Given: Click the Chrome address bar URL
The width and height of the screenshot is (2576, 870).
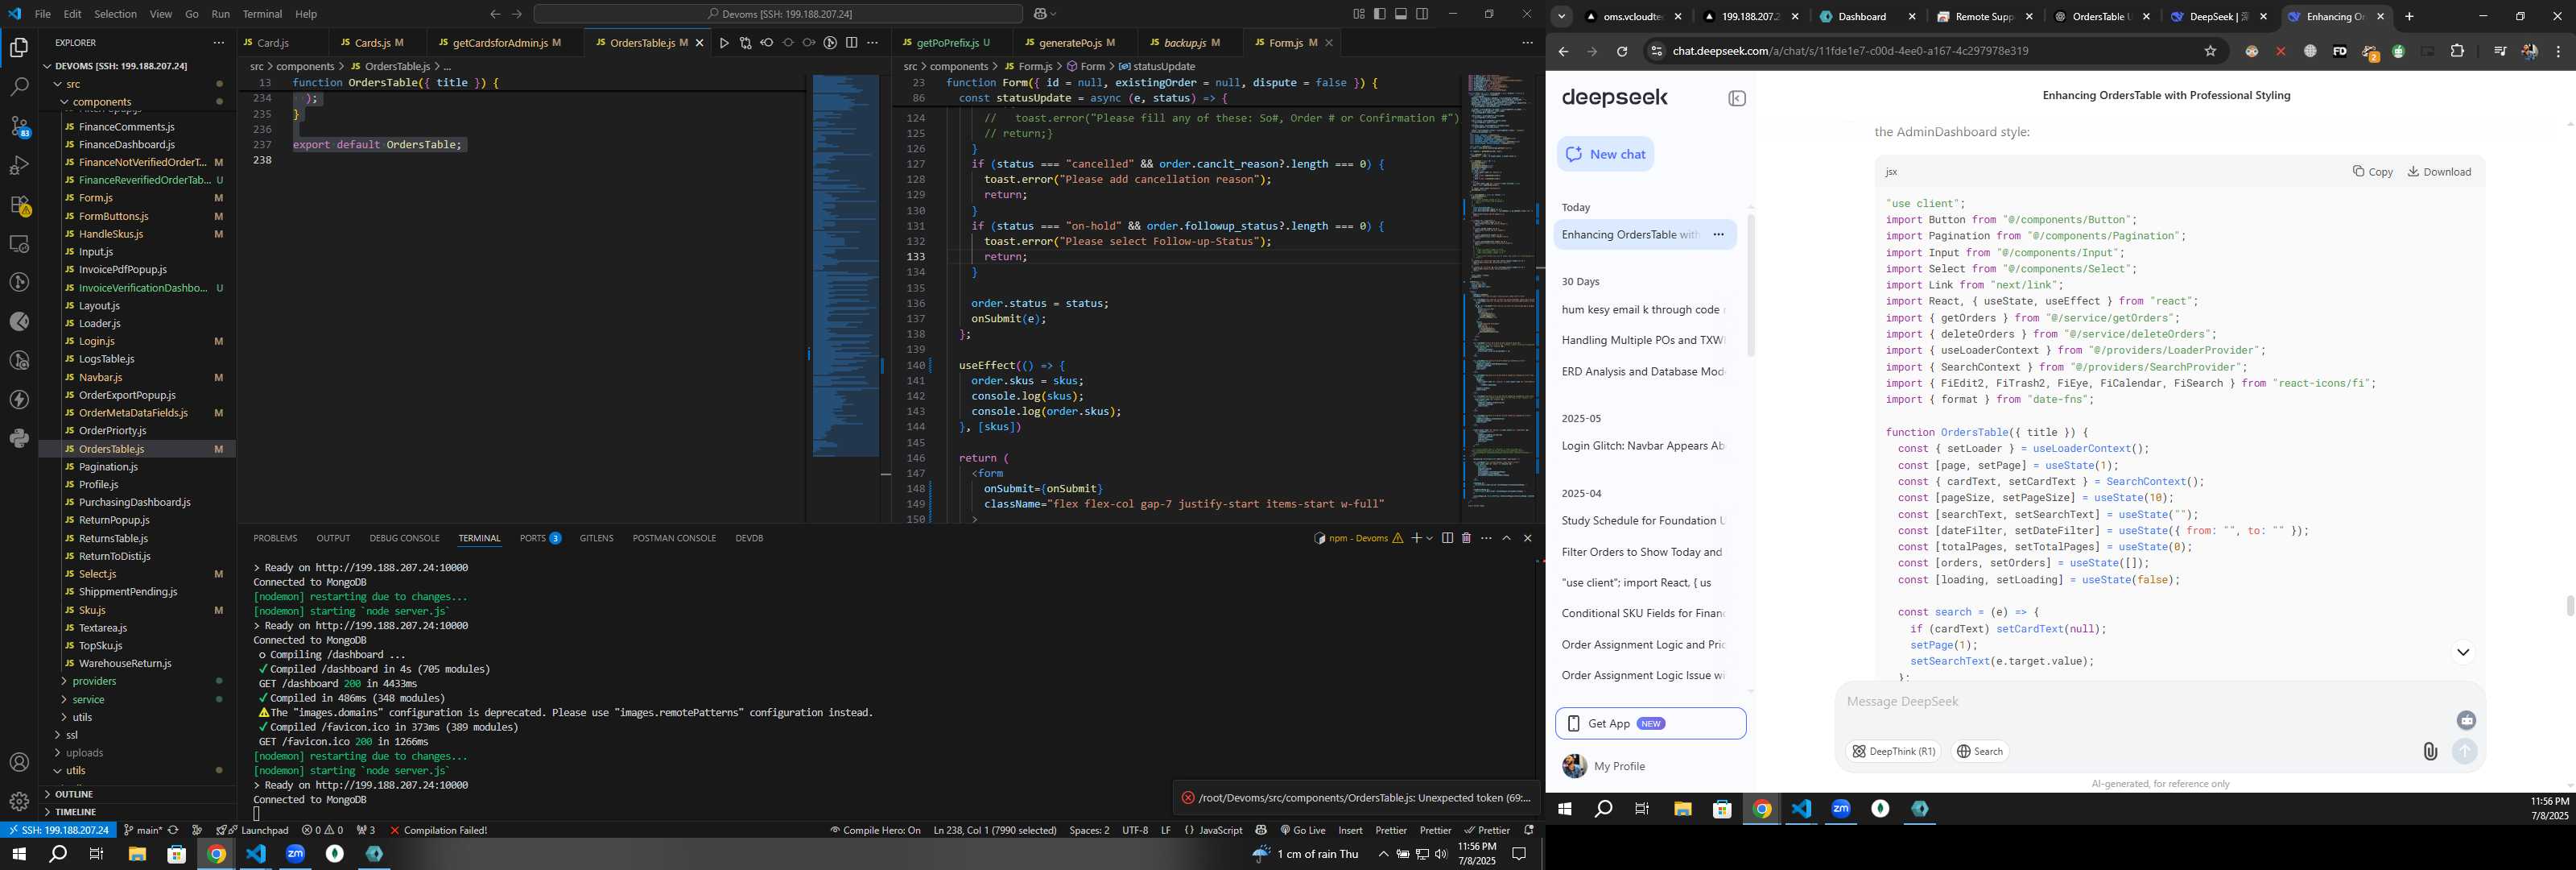Looking at the screenshot, I should coord(1850,52).
